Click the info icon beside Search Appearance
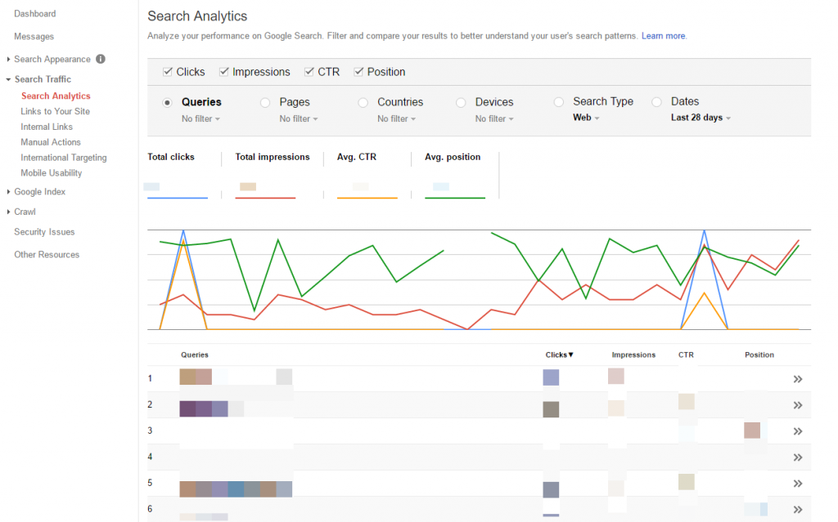The image size is (838, 522). (99, 59)
